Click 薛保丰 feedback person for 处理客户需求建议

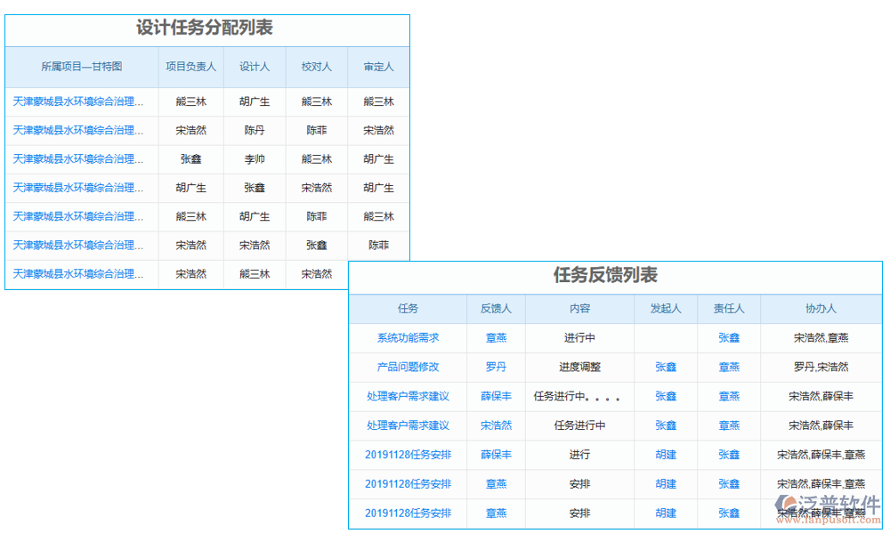[x=496, y=396]
